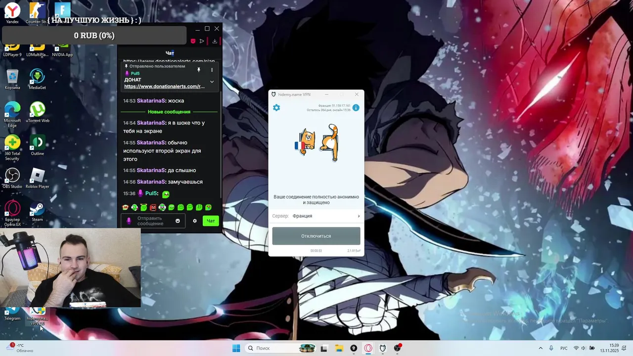The image size is (633, 356).
Task: Open Steam desktop shortcut
Action: click(x=37, y=212)
